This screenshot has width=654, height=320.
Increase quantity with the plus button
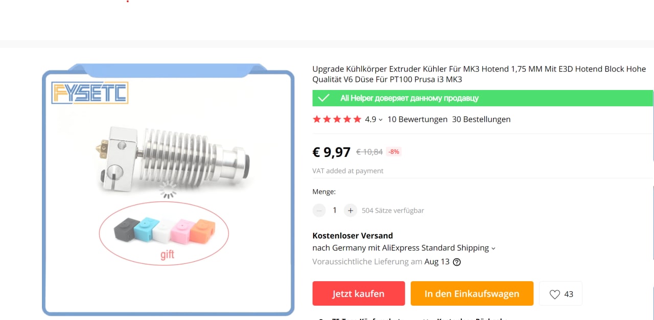[x=350, y=210]
